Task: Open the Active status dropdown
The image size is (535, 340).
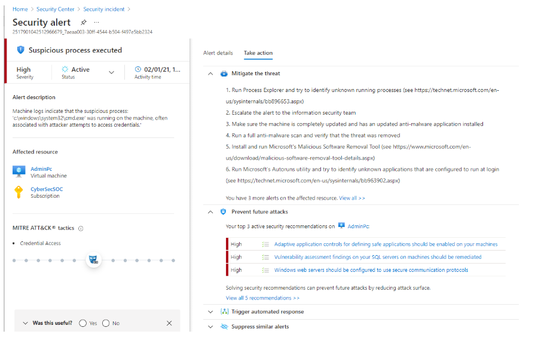Action: (x=111, y=72)
